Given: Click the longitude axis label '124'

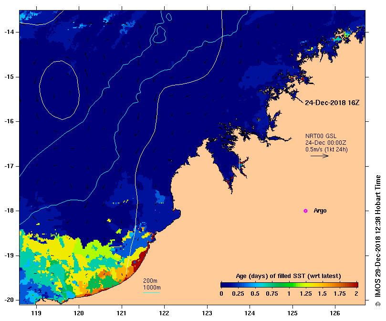Looking at the screenshot, I should point(250,313).
